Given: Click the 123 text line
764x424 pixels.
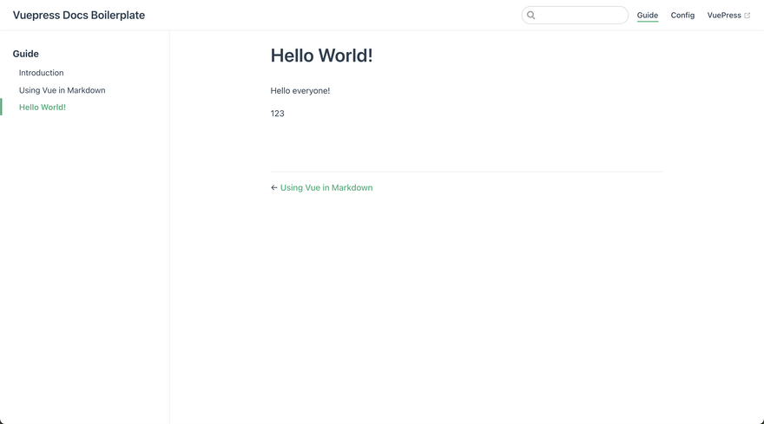Looking at the screenshot, I should (278, 114).
